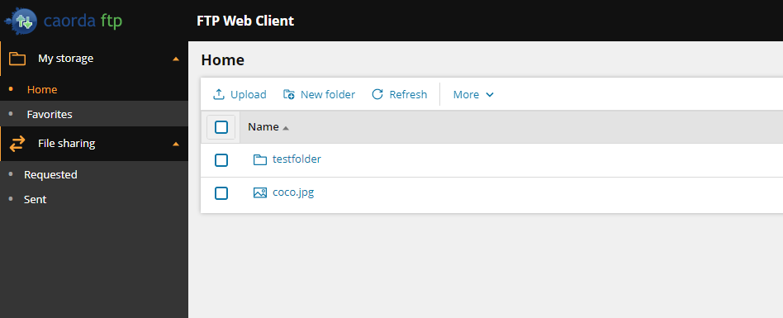Check the box beside testfolder
Image resolution: width=783 pixels, height=318 pixels.
(221, 160)
